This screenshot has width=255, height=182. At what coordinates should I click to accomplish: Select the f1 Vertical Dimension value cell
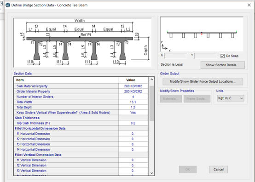click(x=133, y=160)
